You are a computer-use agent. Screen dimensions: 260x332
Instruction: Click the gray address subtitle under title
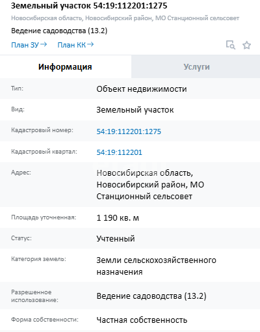[125, 18]
